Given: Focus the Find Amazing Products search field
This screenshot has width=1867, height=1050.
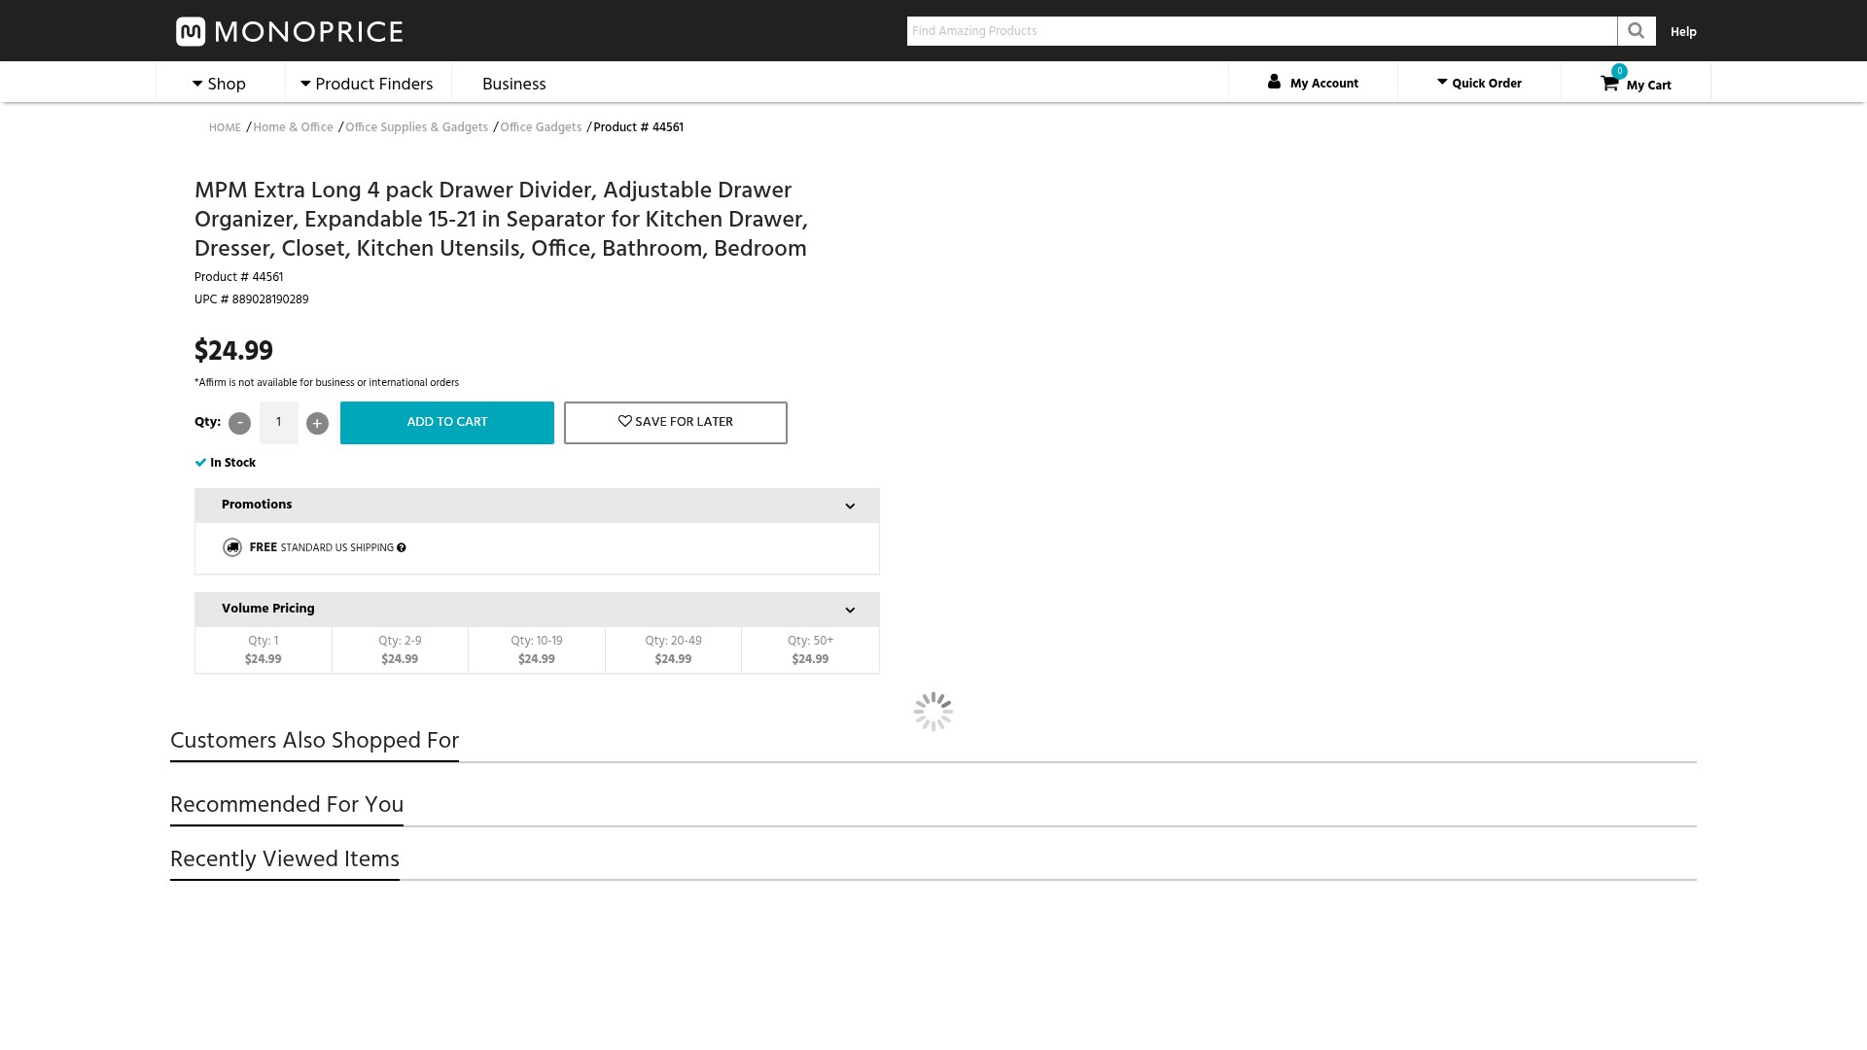Looking at the screenshot, I should click(1262, 31).
